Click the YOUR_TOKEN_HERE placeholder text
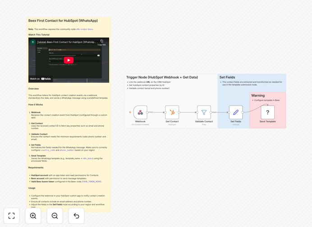The image size is (312, 227). tap(92, 182)
